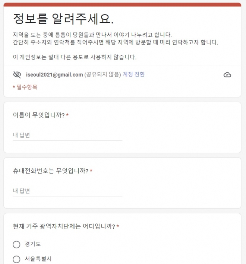The image size is (246, 264).
Task: Click the 개인정보 usage notice sentence
Action: [x=75, y=57]
